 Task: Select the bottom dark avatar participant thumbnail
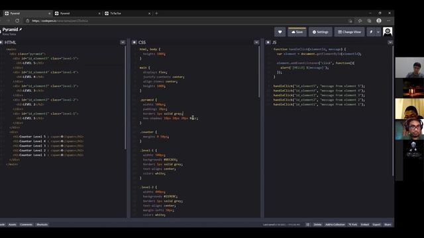click(413, 150)
